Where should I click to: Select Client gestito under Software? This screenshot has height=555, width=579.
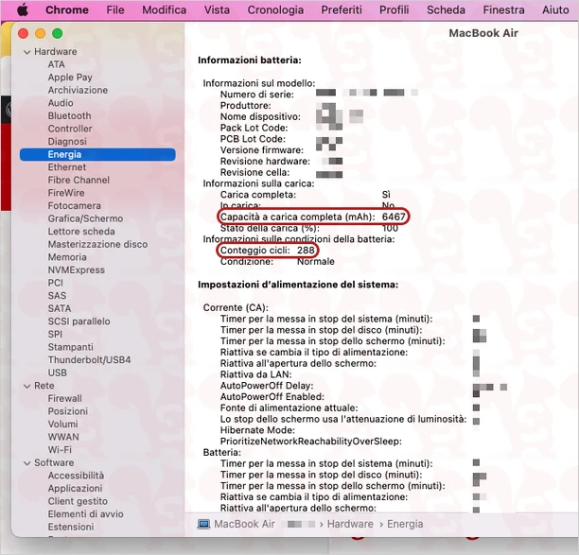tap(78, 501)
